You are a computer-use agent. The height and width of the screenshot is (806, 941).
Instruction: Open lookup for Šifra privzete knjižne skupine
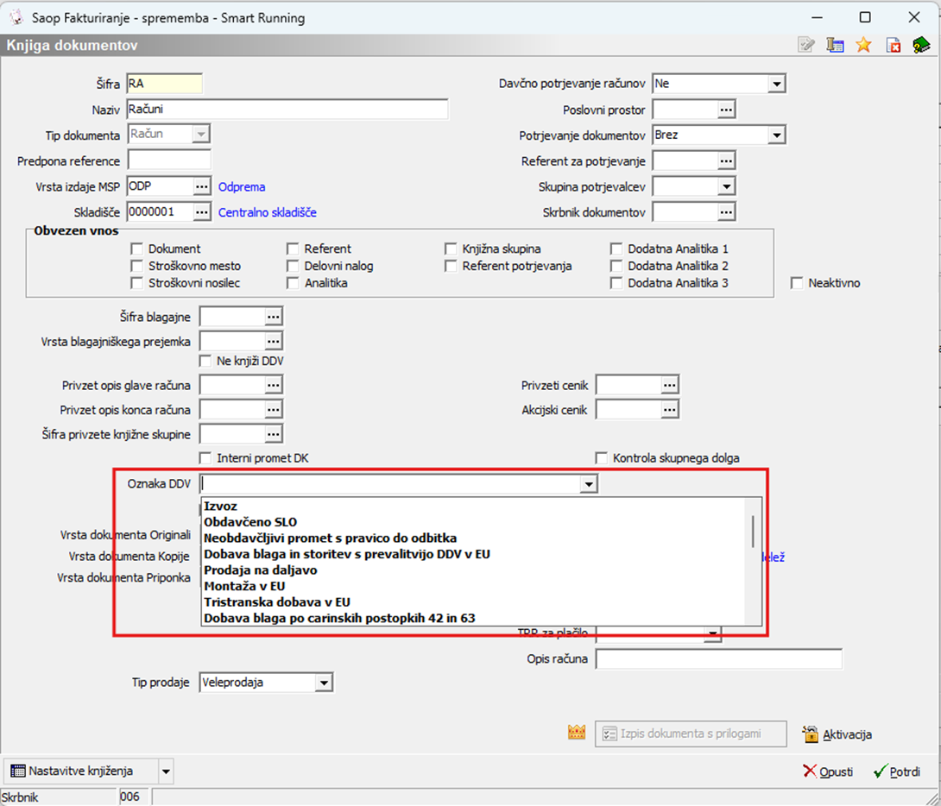pyautogui.click(x=273, y=434)
